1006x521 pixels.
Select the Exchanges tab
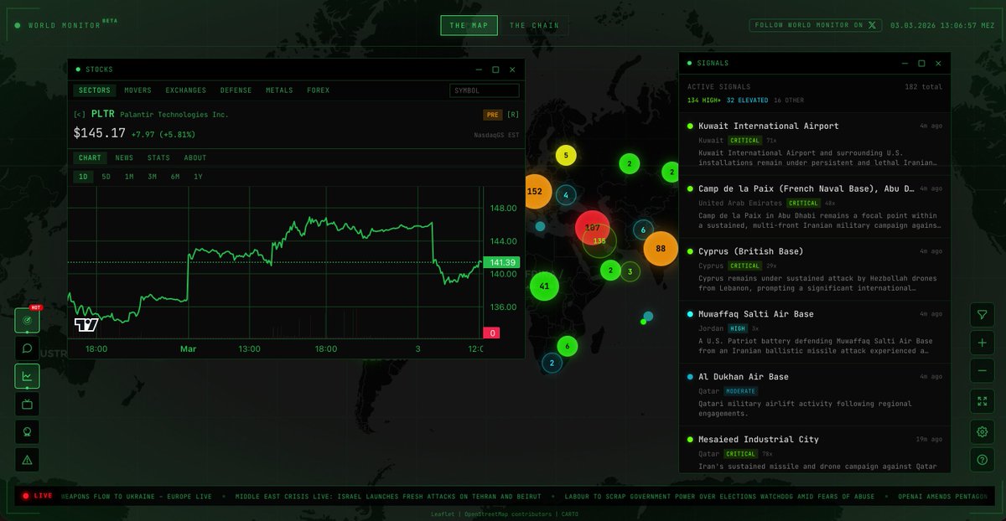186,90
